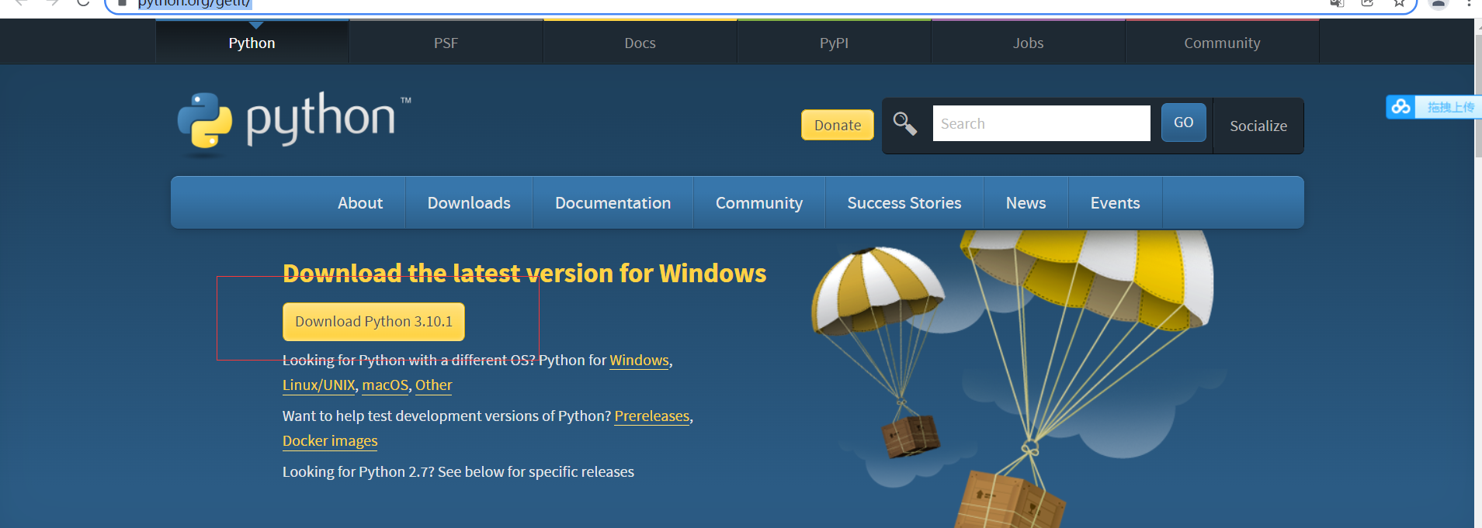Viewport: 1482px width, 528px height.
Task: Go to the PyPI top tab
Action: click(835, 43)
